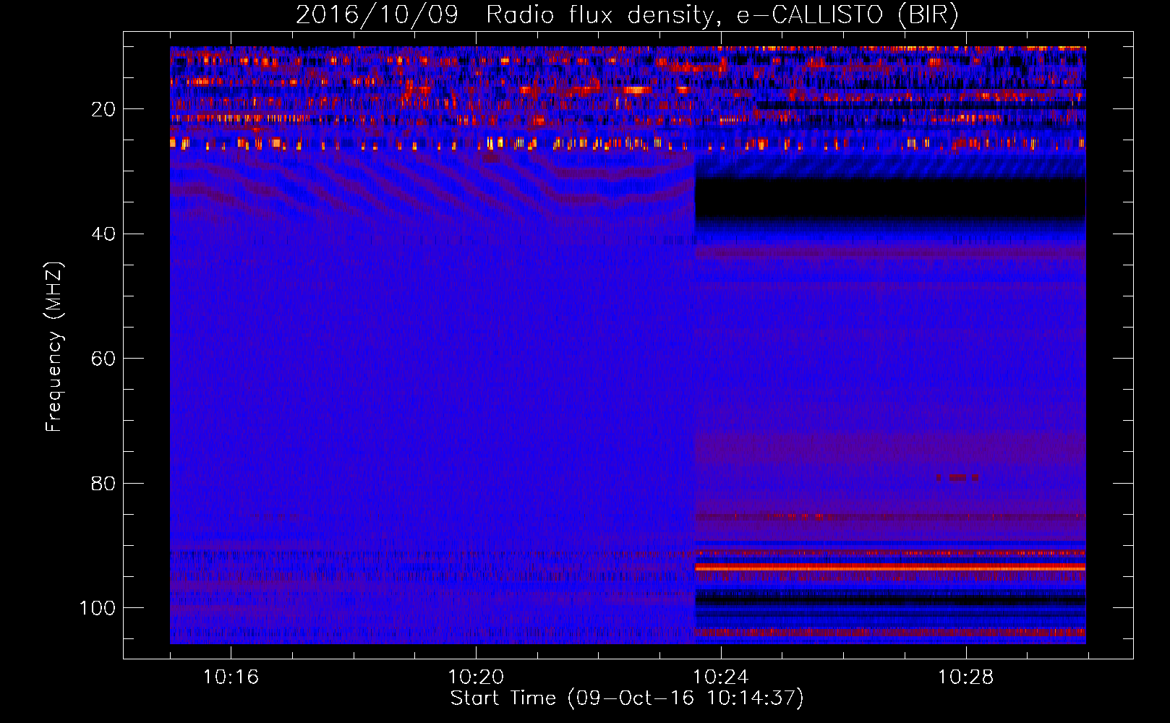The image size is (1170, 723).
Task: Click the '60' frequency tick label
Action: 103,359
